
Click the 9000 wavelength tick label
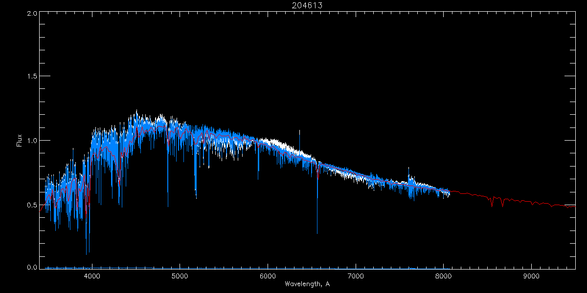(x=531, y=275)
